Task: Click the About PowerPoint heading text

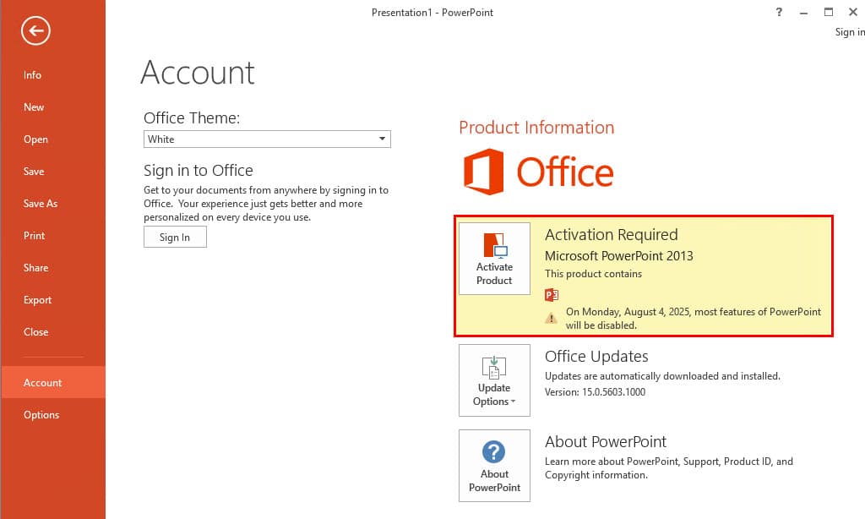Action: coord(606,442)
